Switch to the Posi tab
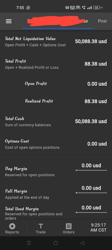The height and width of the screenshot is (250, 112). tap(102, 21)
